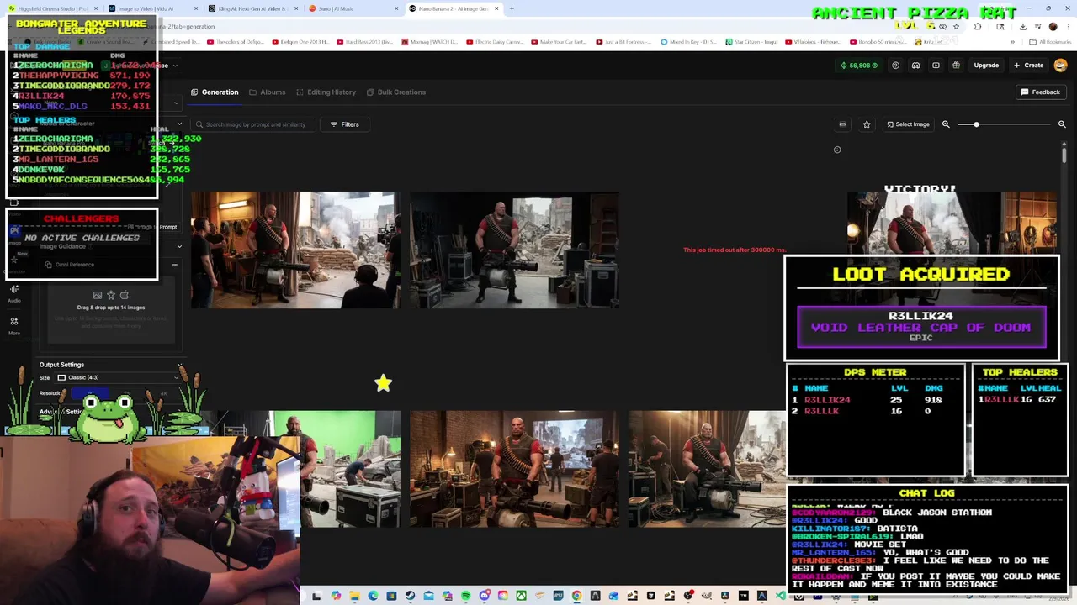The width and height of the screenshot is (1077, 605).
Task: Toggle the favorites star filter
Action: click(x=867, y=124)
